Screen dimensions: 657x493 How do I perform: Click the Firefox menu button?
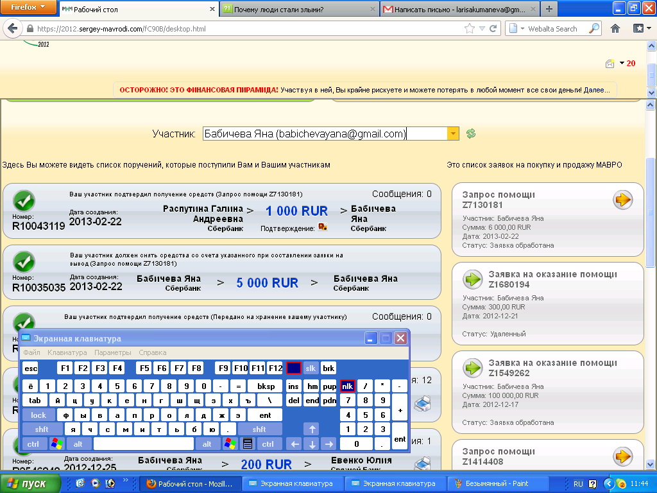(x=28, y=7)
